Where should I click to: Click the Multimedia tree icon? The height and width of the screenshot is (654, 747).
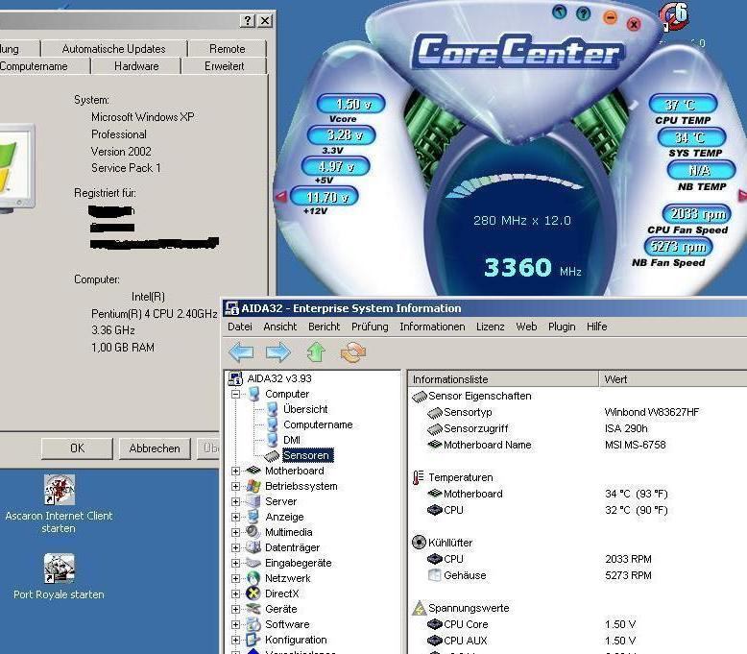[253, 532]
